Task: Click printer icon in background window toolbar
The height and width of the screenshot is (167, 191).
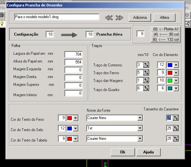Action: point(2,15)
